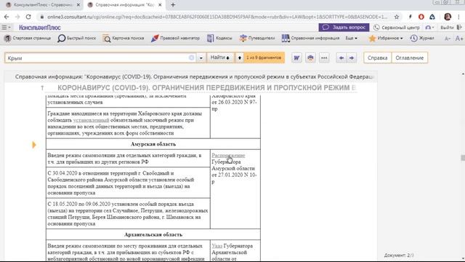465x262 pixels.
Task: Open the Оглавление tab
Action: coord(410,58)
